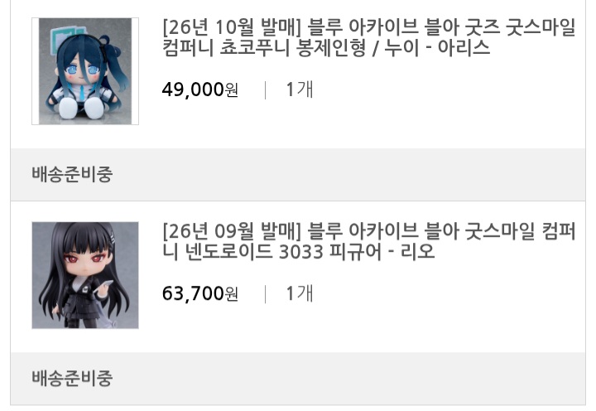Click the 63,700원 price
Viewport: 596px width, 411px height.
(200, 294)
